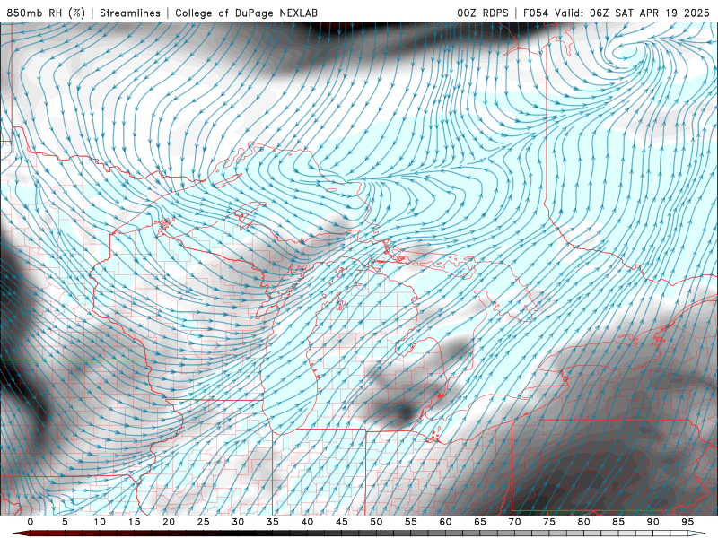
Task: Click the '80' value on color scale
Action: click(x=584, y=522)
